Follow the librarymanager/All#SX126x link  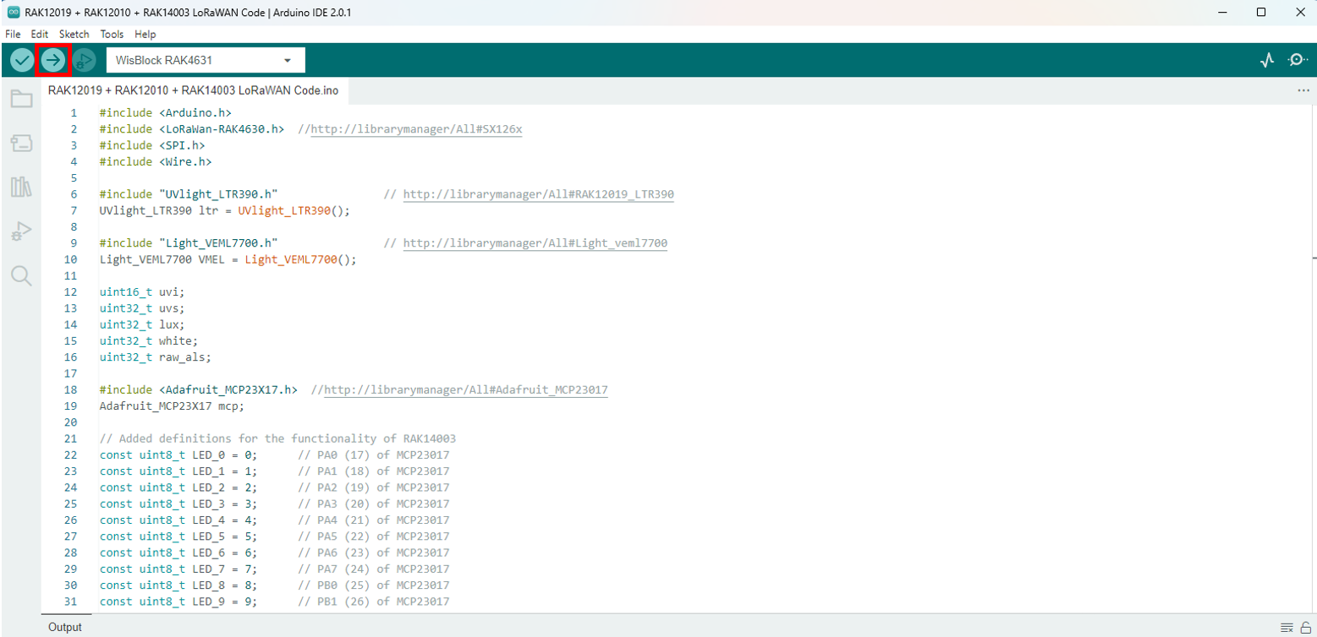click(416, 129)
